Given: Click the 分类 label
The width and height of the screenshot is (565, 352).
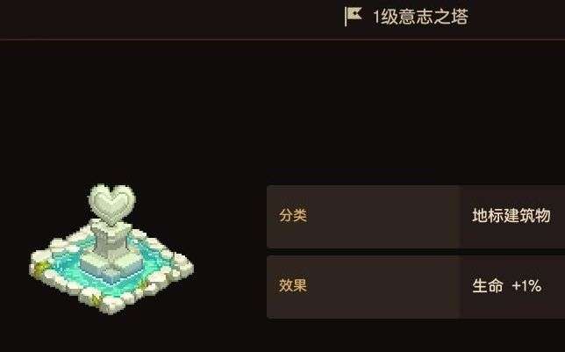Looking at the screenshot, I should click(293, 215).
